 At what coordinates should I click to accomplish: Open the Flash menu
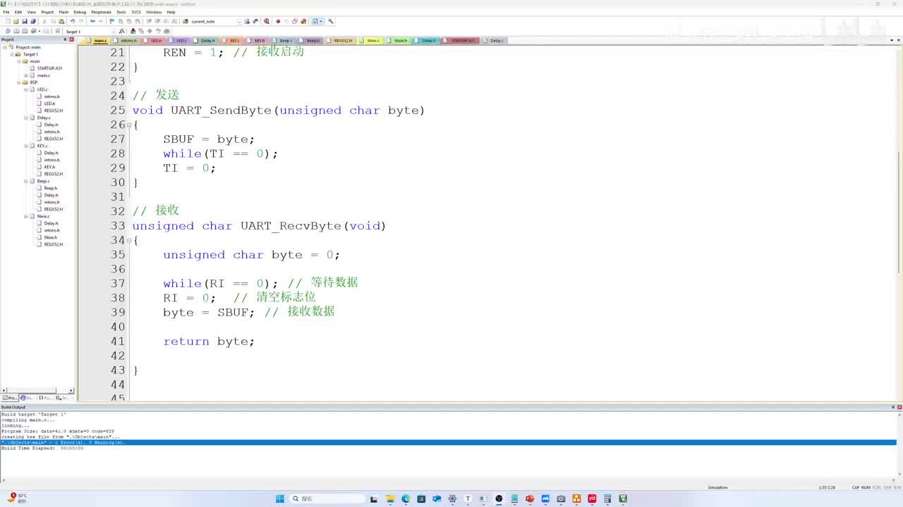point(63,12)
